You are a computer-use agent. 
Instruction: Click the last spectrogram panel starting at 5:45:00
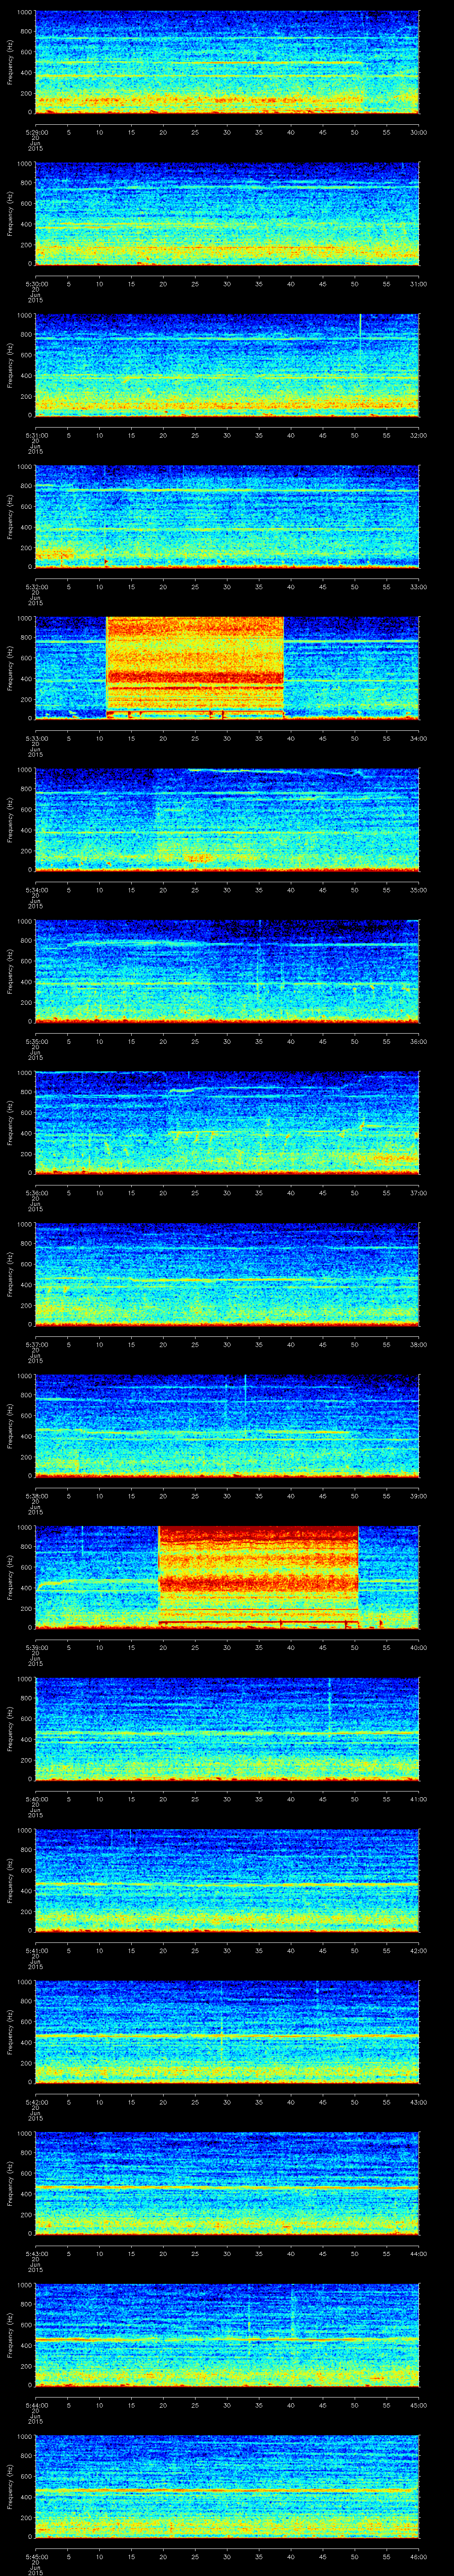click(x=227, y=2487)
